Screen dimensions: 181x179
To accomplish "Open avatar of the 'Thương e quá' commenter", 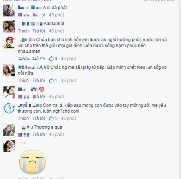I will point(9,130).
